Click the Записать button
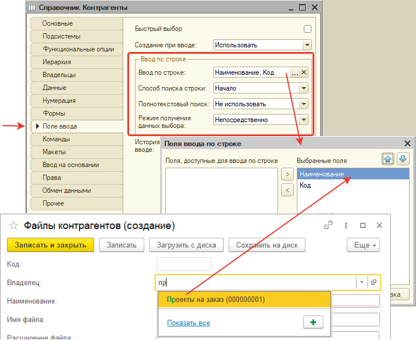The height and width of the screenshot is (340, 416). coord(122,245)
